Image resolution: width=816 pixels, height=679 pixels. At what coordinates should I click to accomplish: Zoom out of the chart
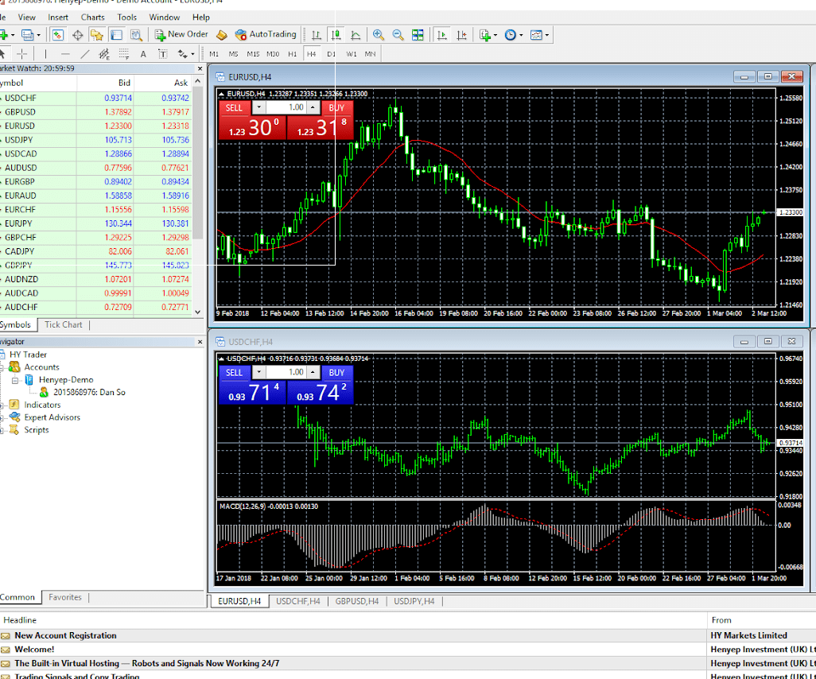[398, 35]
